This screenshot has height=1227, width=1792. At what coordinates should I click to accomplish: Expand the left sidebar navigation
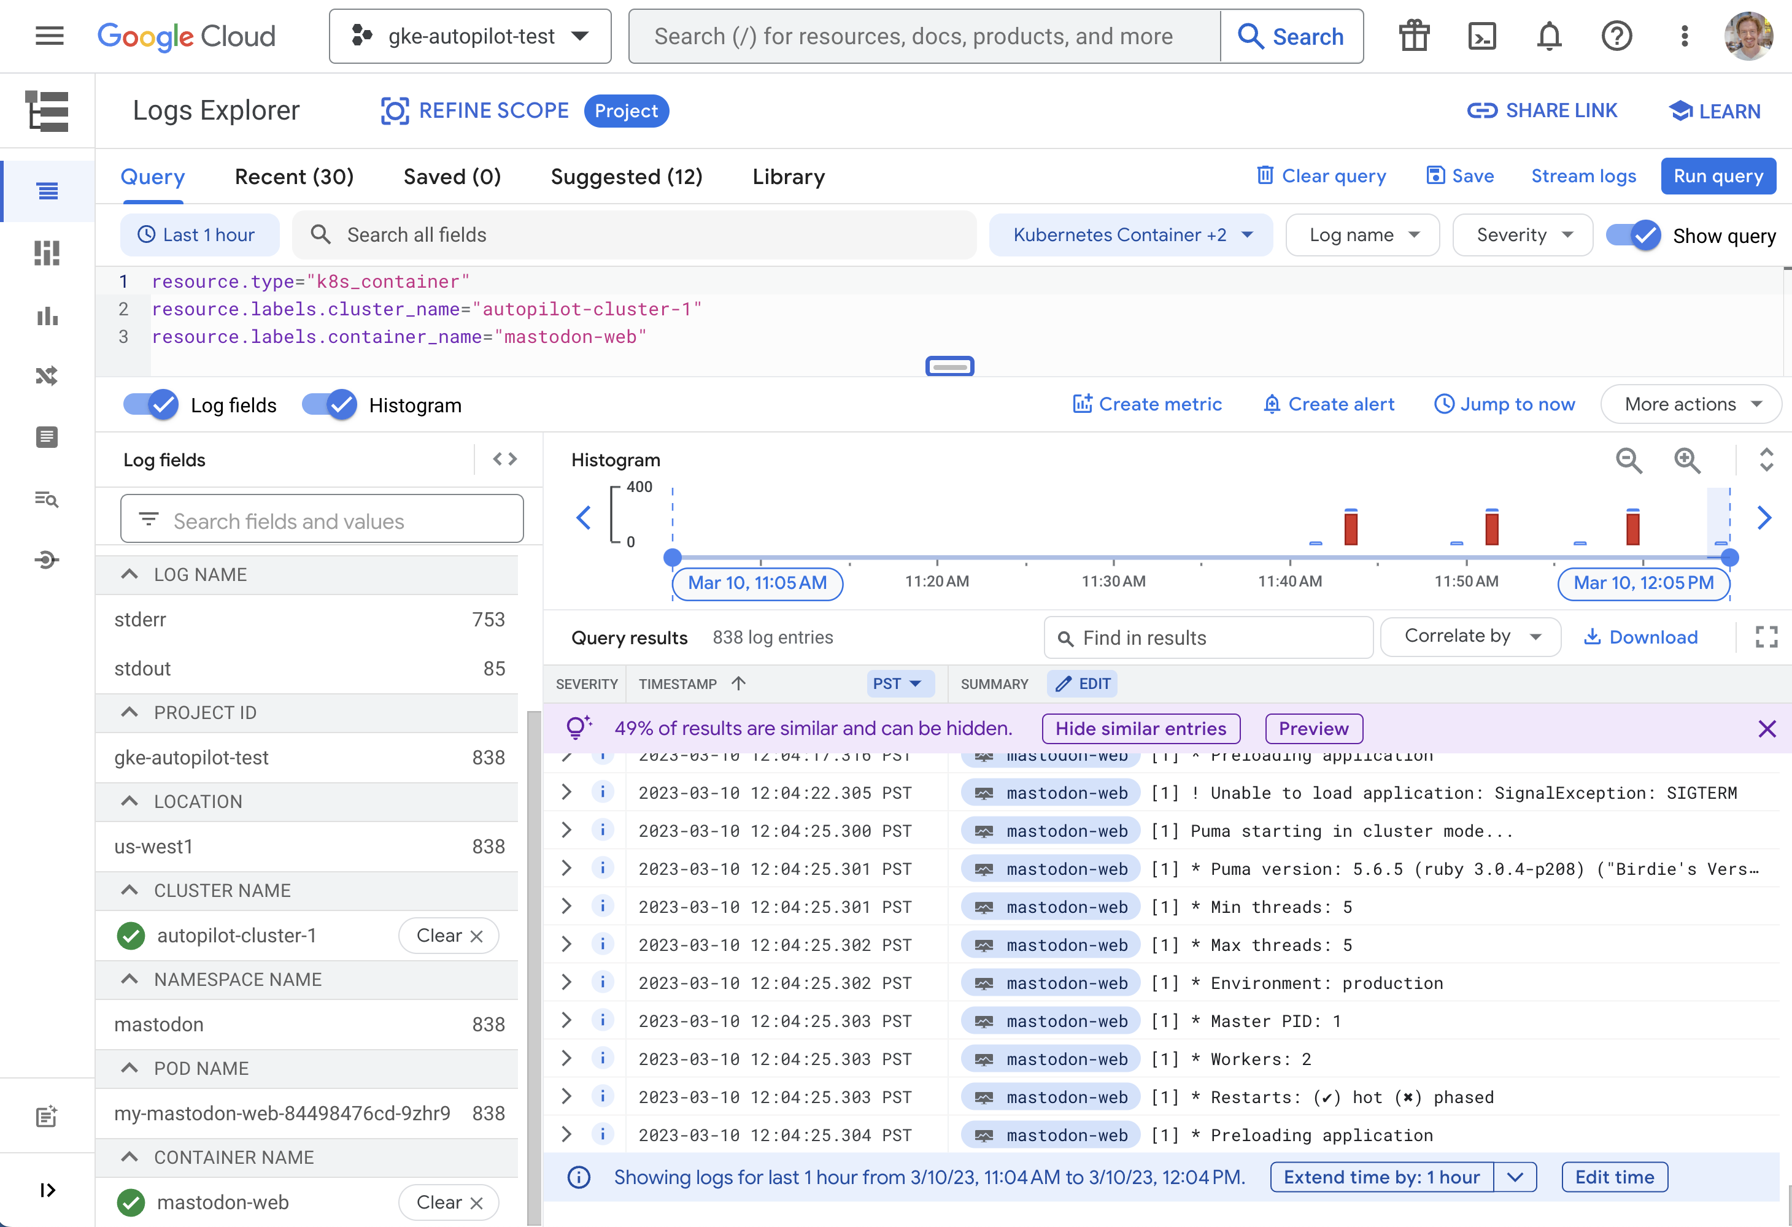47,1190
